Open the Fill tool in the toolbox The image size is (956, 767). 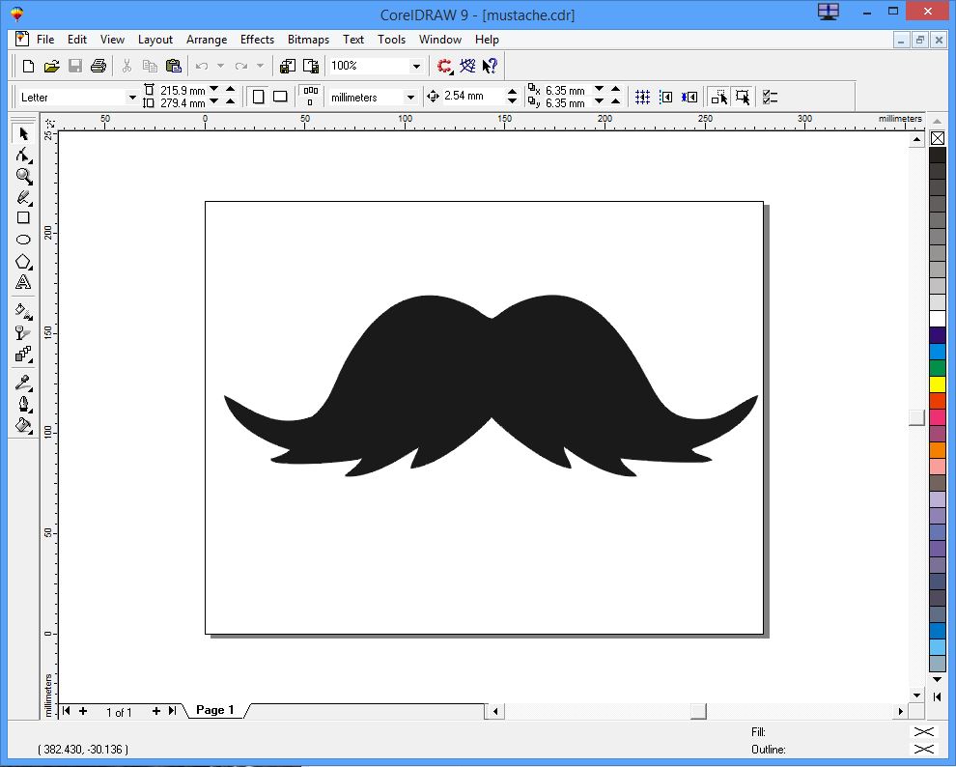[x=23, y=425]
